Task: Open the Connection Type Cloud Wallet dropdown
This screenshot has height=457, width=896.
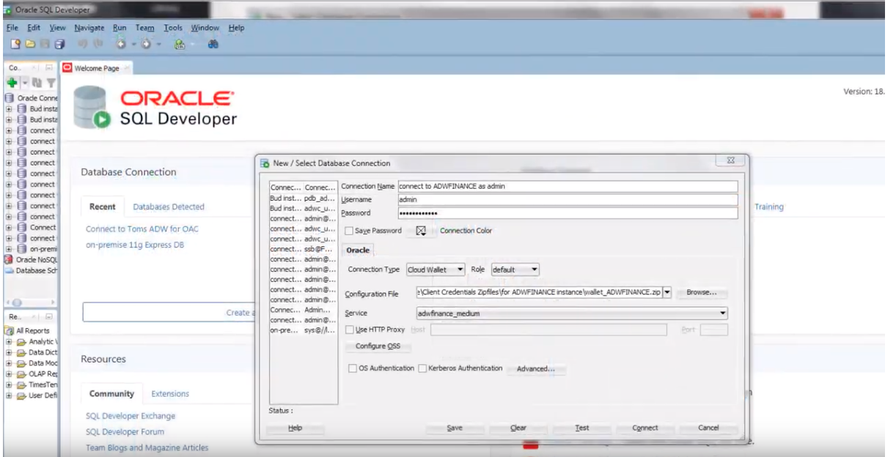Action: 435,270
